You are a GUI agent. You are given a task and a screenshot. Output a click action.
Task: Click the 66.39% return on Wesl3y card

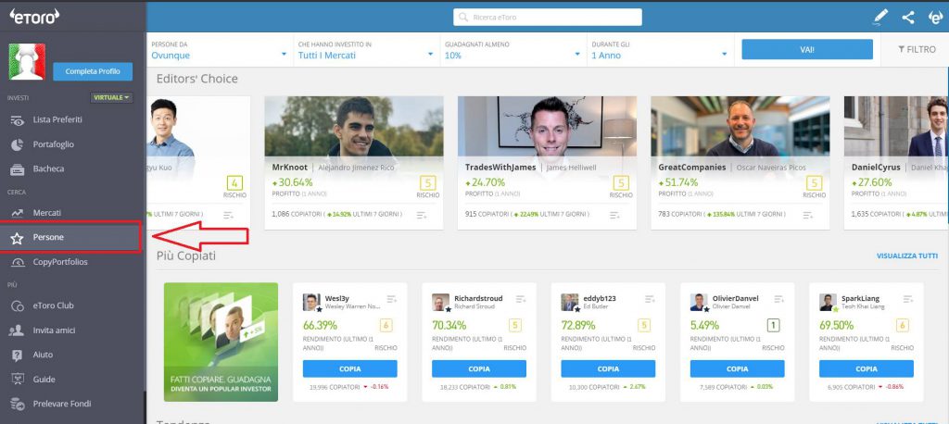[320, 326]
